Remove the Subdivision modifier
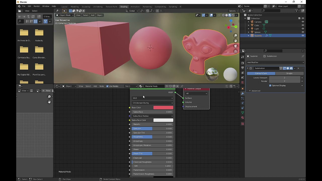The width and height of the screenshot is (322, 181). tap(298, 68)
